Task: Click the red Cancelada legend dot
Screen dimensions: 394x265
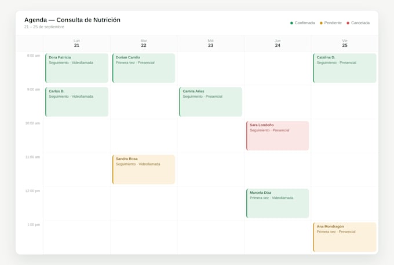Action: tap(348, 23)
